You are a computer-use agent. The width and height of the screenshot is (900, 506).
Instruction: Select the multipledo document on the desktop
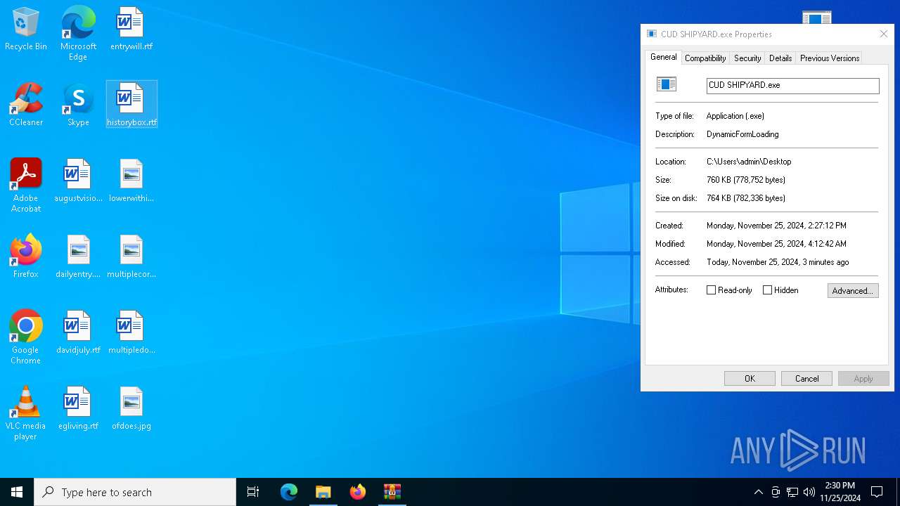click(x=131, y=332)
